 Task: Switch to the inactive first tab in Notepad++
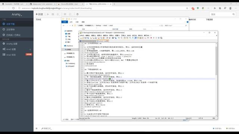coord(88,41)
